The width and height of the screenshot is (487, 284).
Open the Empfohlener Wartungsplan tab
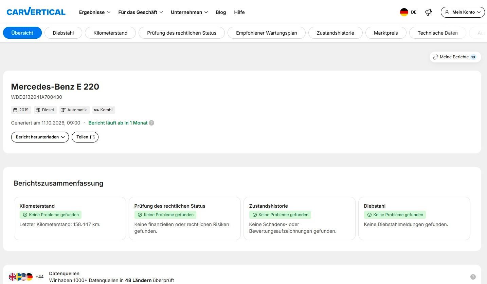(267, 33)
